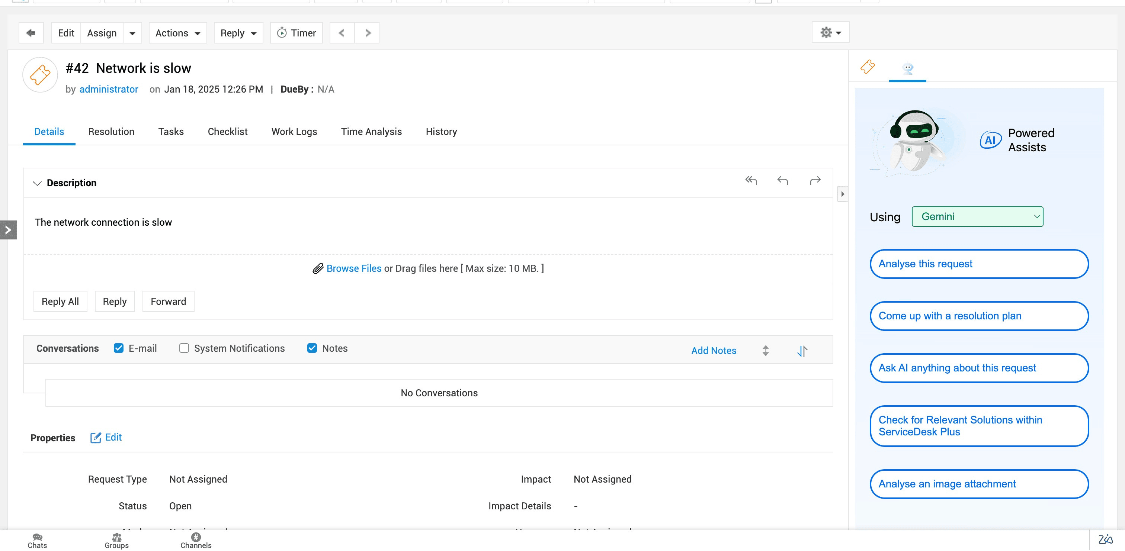
Task: Collapse the right side panel arrow
Action: 842,194
